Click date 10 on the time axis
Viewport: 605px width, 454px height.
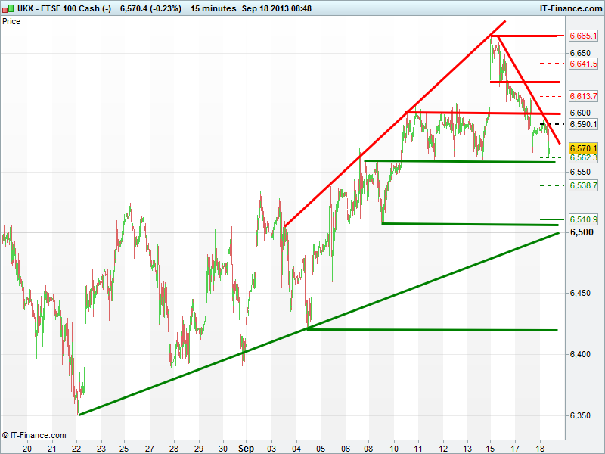point(394,449)
